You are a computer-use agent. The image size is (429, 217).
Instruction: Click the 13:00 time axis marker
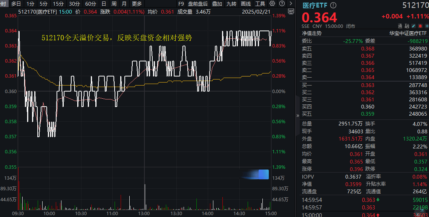(144, 214)
